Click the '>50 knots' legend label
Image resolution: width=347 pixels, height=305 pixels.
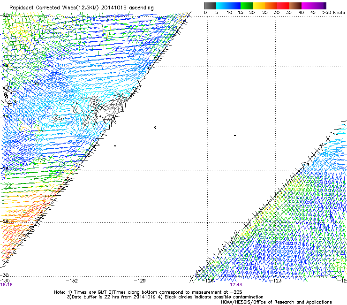(x=333, y=13)
